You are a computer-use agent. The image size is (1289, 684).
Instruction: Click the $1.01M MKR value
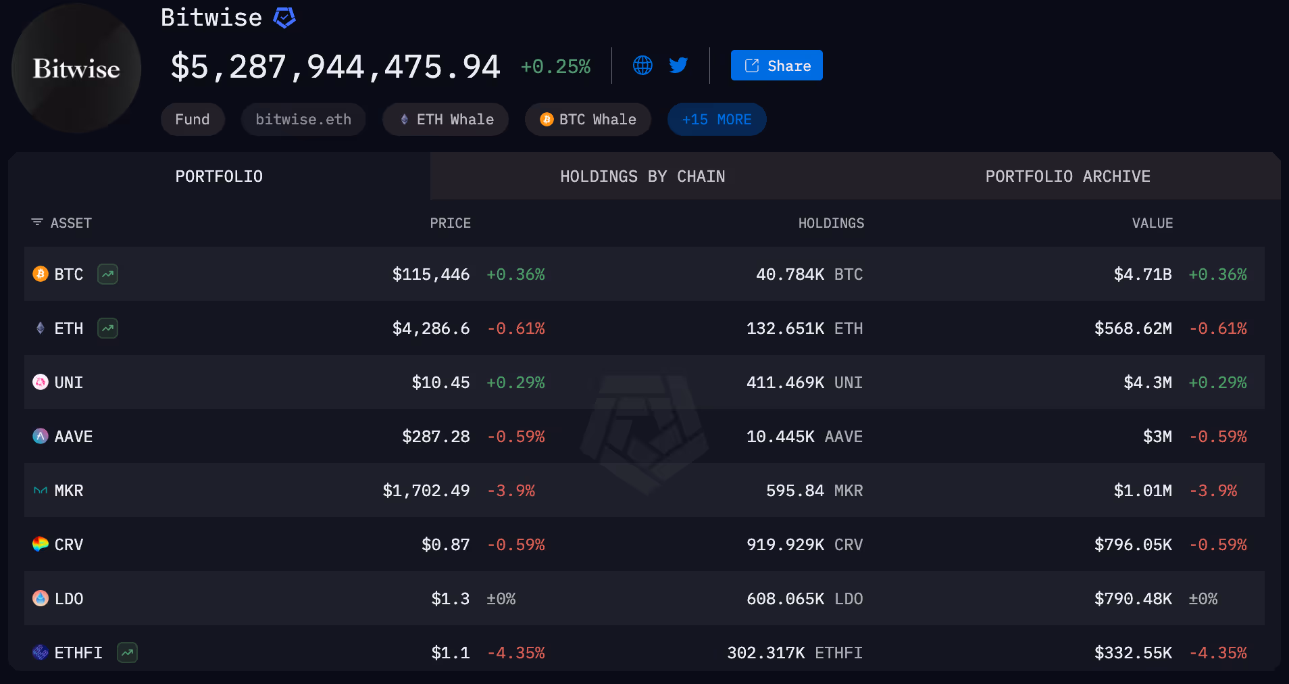pyautogui.click(x=1143, y=491)
